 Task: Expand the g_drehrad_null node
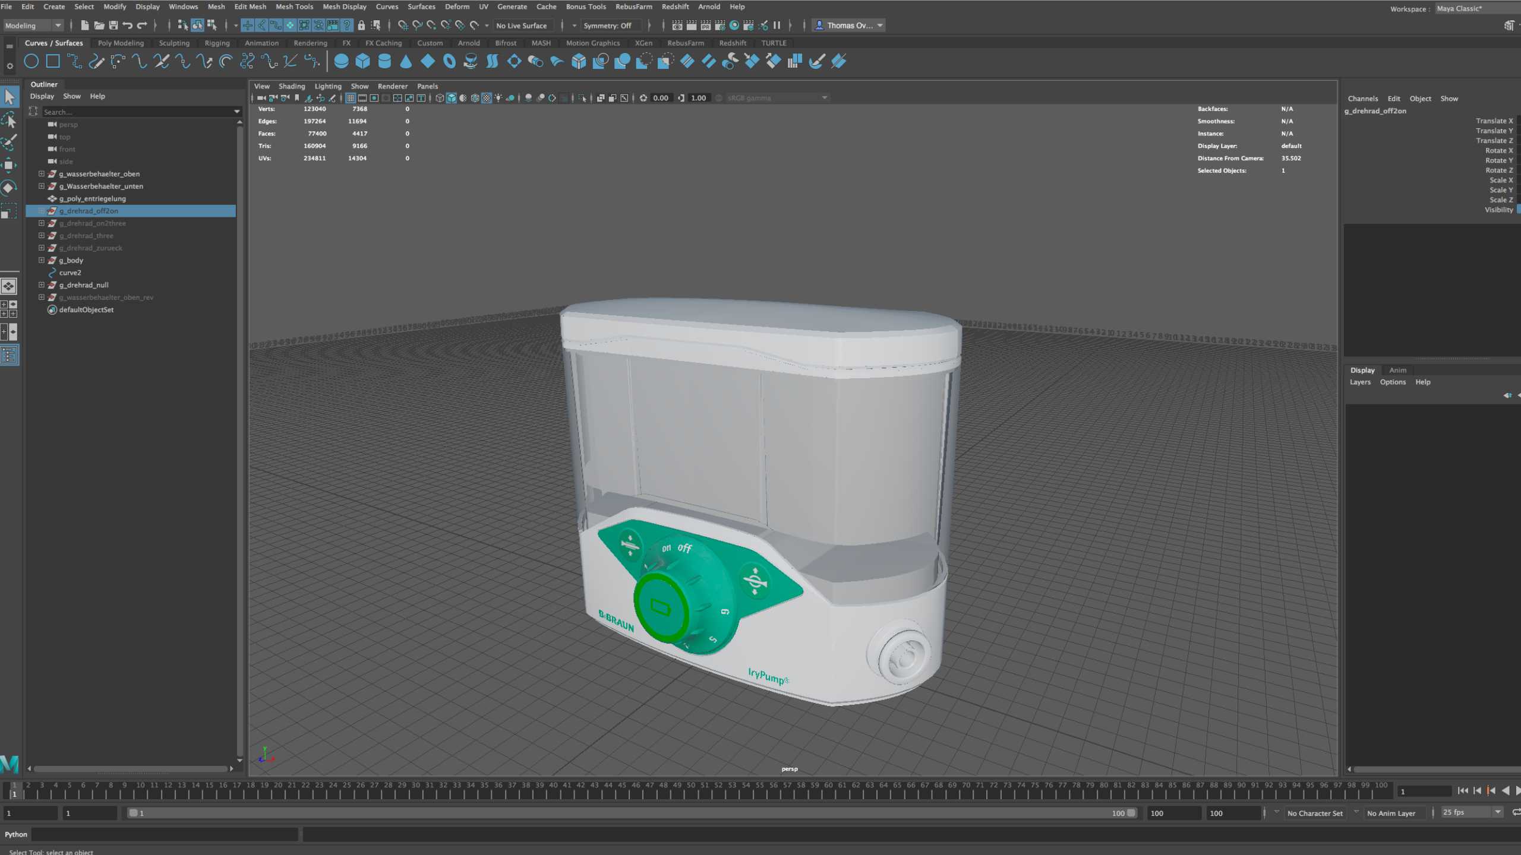coord(42,285)
